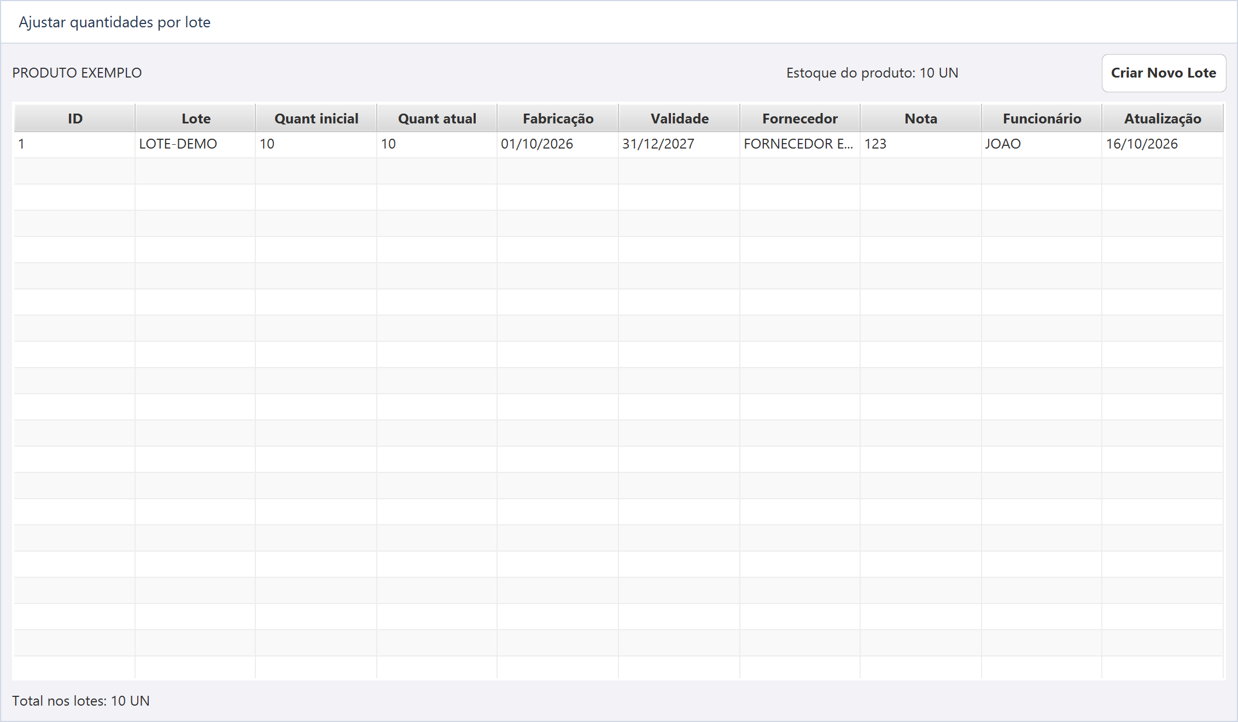
Task: Select the expiry date 31/12/2027 cell
Action: (x=679, y=144)
